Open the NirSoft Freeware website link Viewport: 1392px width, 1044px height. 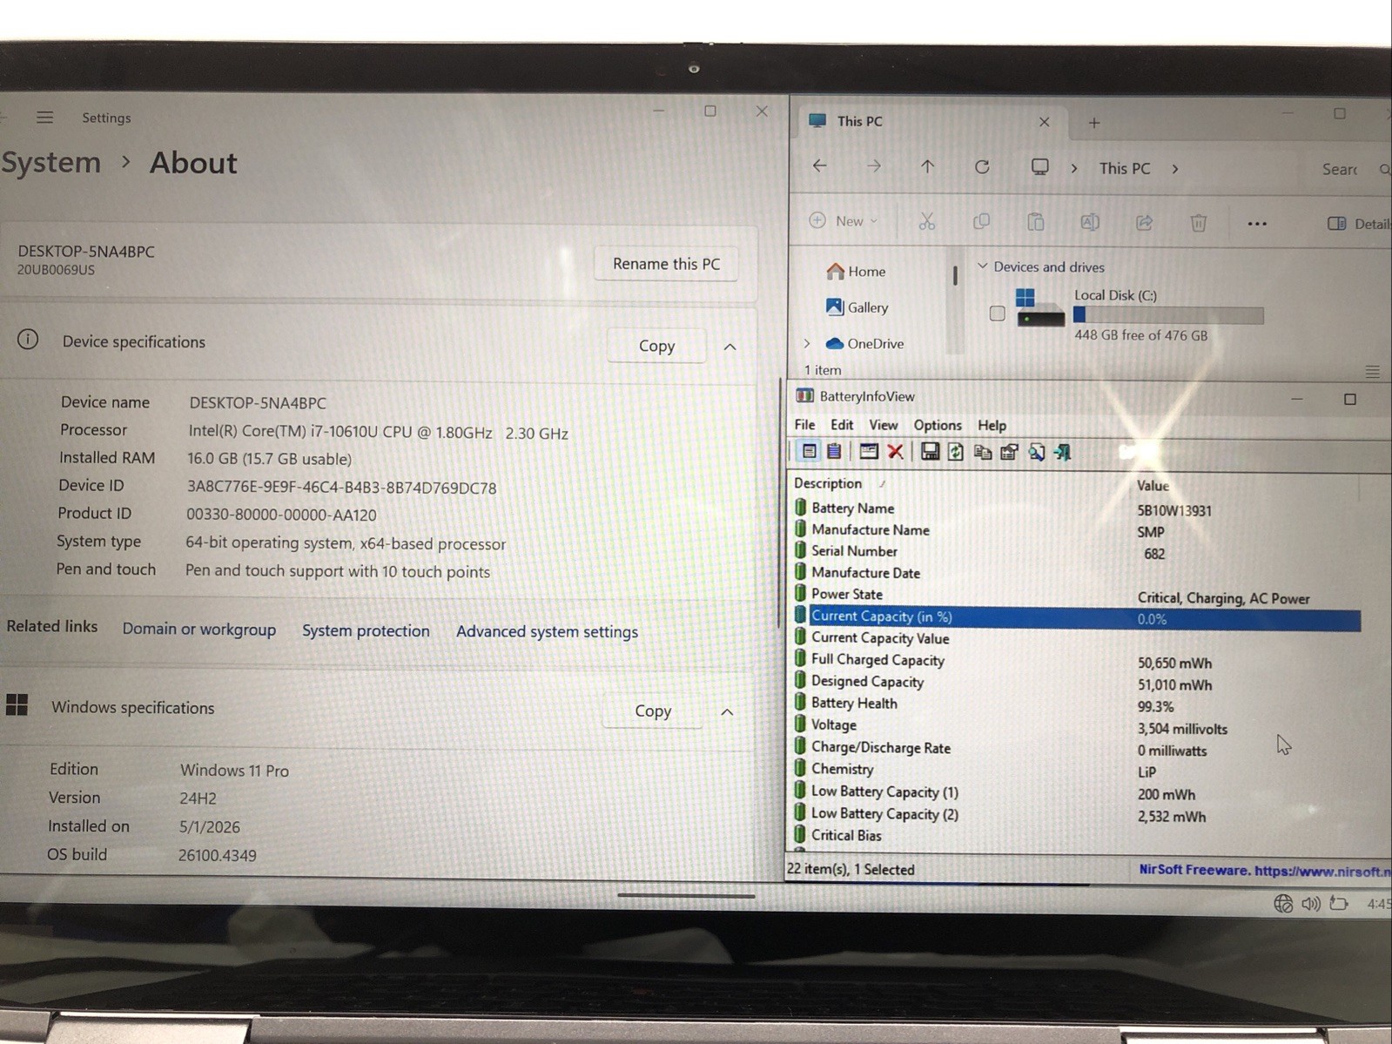1265,870
